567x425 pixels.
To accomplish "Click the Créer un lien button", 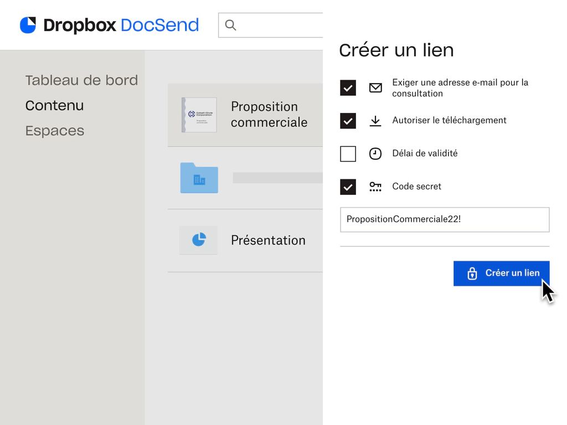I will (x=501, y=273).
